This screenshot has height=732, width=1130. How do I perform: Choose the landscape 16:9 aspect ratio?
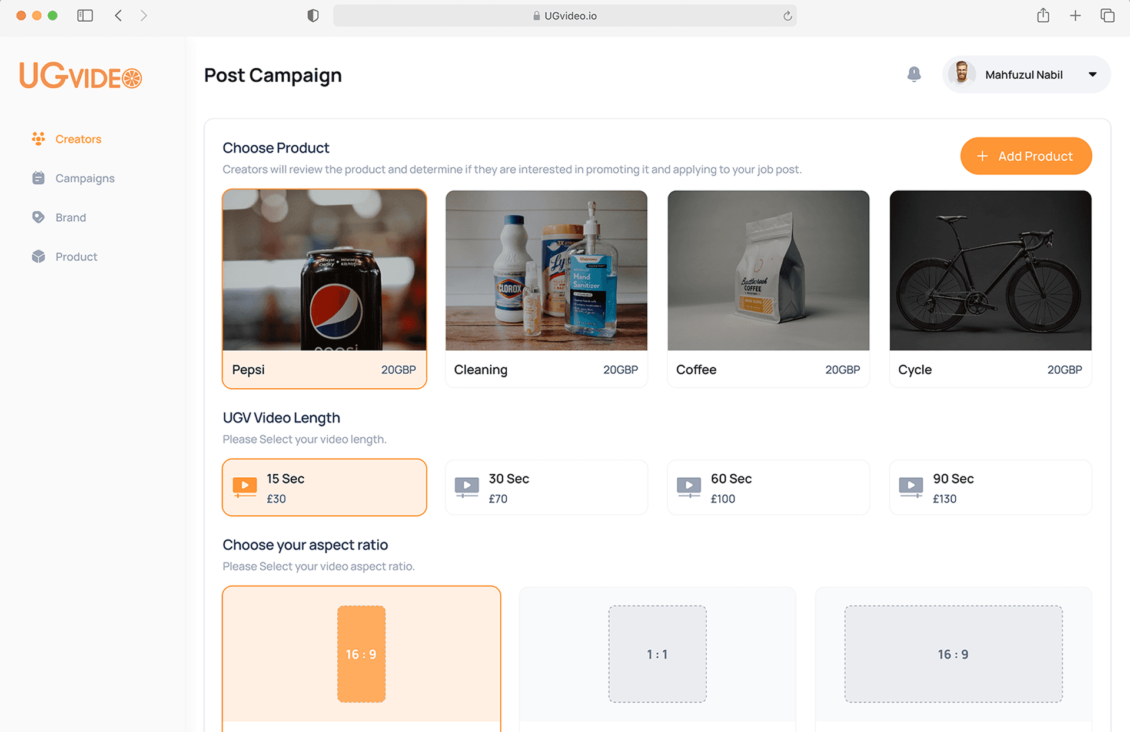[953, 654]
